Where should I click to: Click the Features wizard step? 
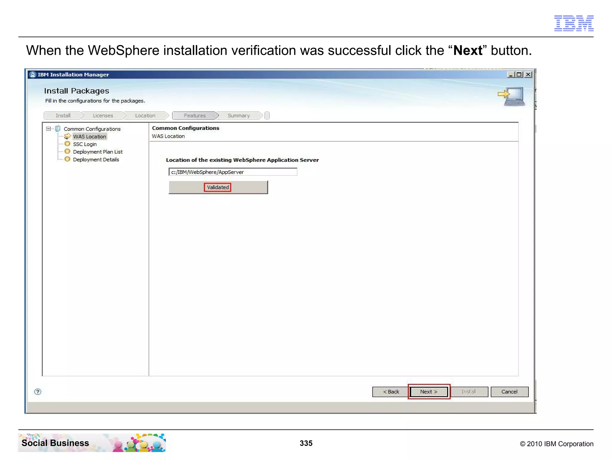(195, 116)
